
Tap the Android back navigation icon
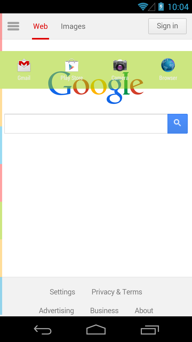(x=43, y=330)
